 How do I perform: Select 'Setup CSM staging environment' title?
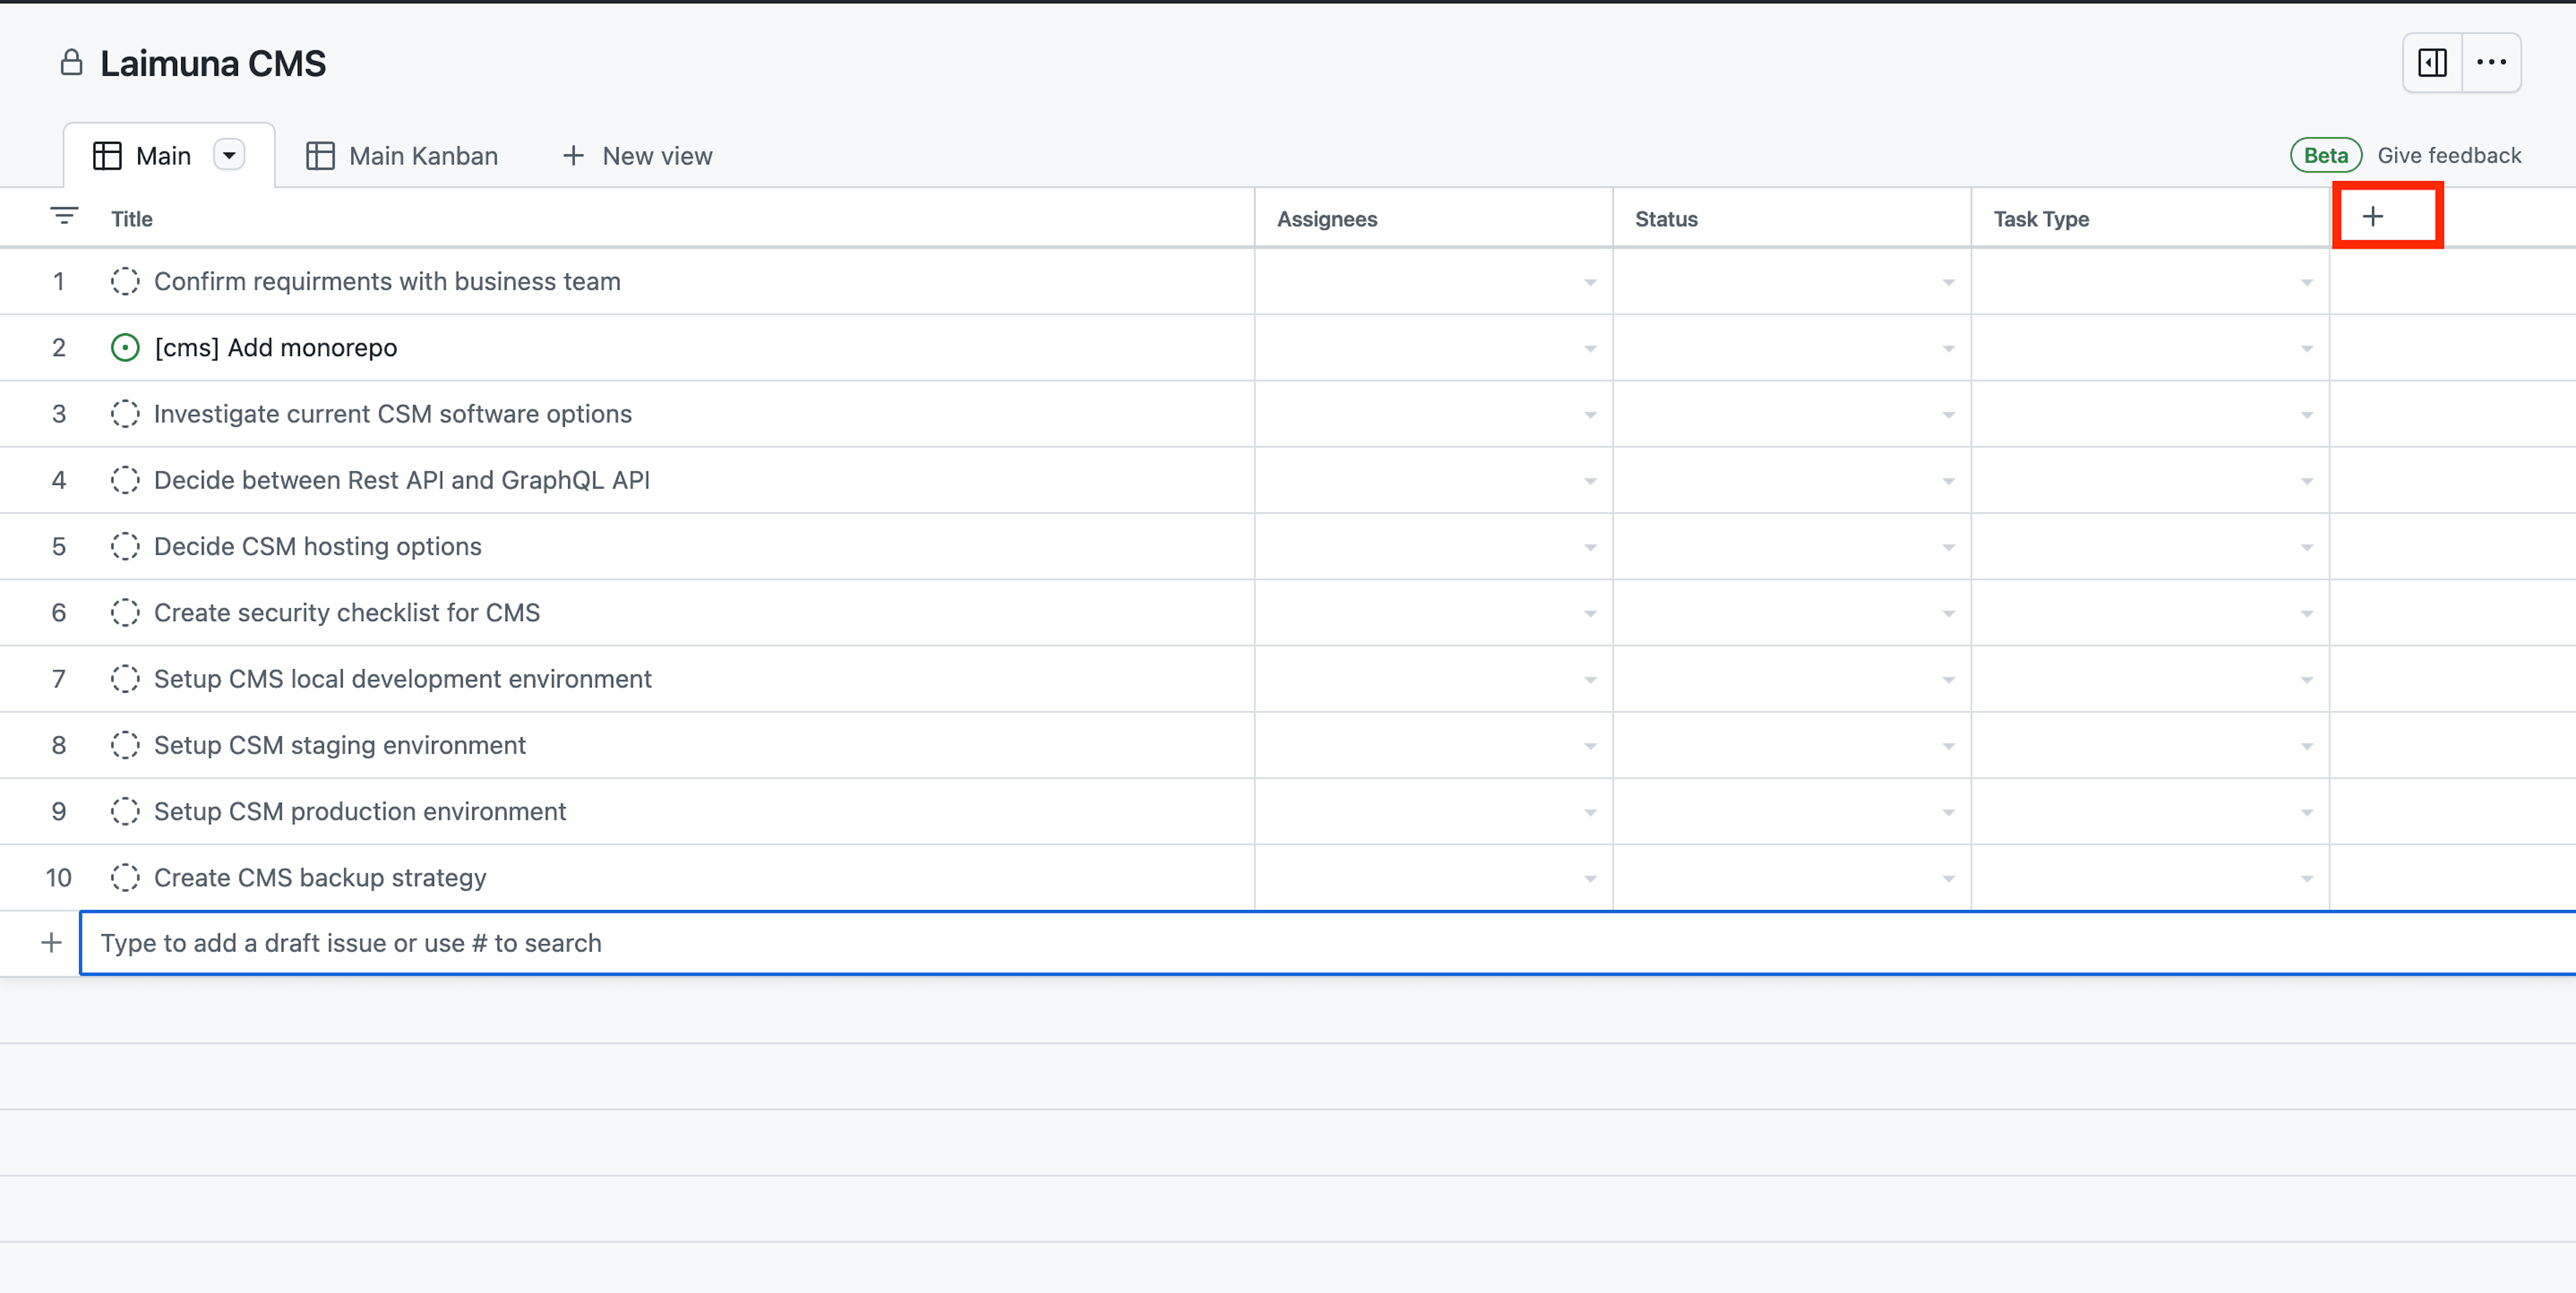click(340, 745)
